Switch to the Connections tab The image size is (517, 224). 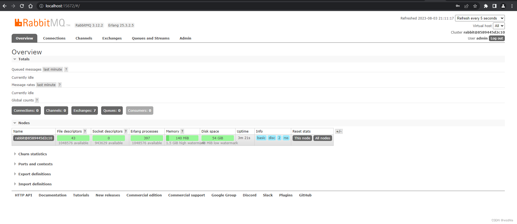[x=54, y=38]
